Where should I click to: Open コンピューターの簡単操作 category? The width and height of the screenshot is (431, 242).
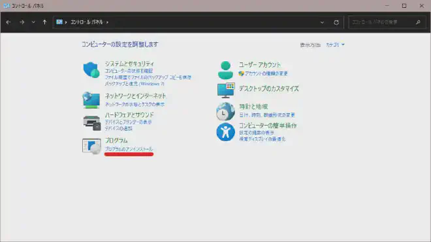tap(268, 126)
